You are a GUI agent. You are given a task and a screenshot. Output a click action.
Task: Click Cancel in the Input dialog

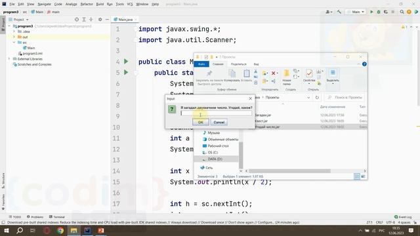tap(219, 122)
